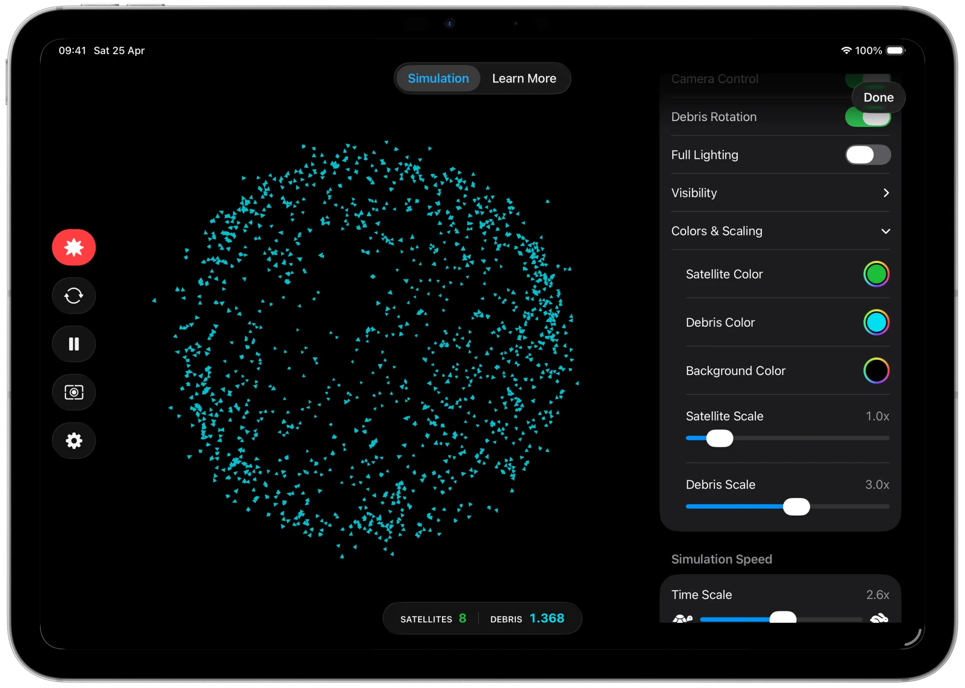
Task: Click the reset simulation circular arrows icon
Action: coord(74,295)
